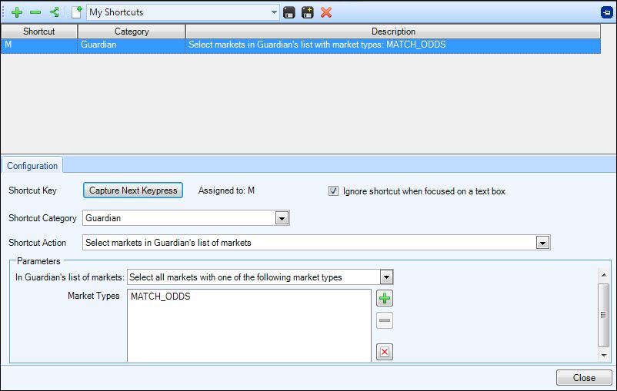The height and width of the screenshot is (391, 617).
Task: Clear market types with red X button
Action: click(x=385, y=352)
